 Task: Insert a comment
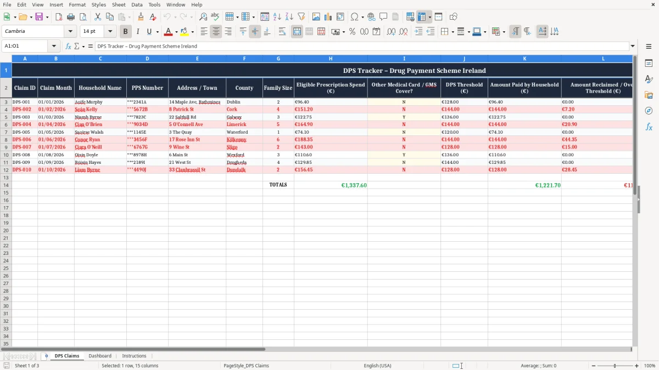(383, 17)
